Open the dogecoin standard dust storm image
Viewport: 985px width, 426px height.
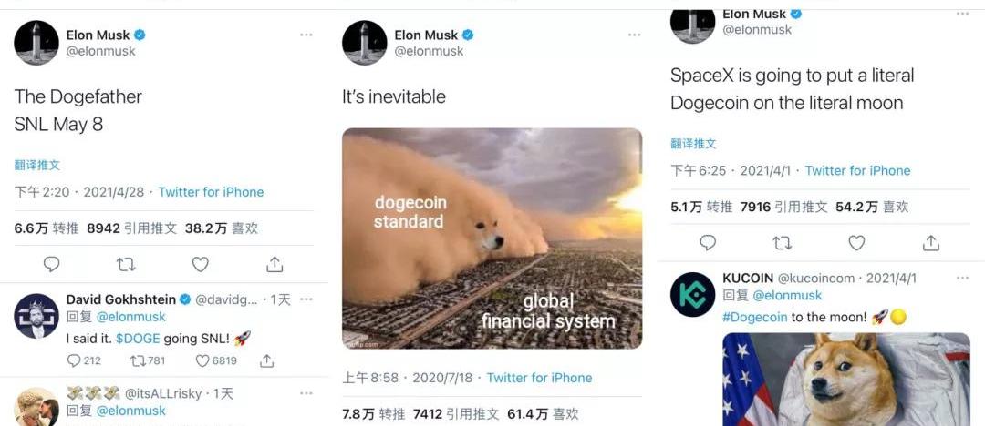(492, 238)
